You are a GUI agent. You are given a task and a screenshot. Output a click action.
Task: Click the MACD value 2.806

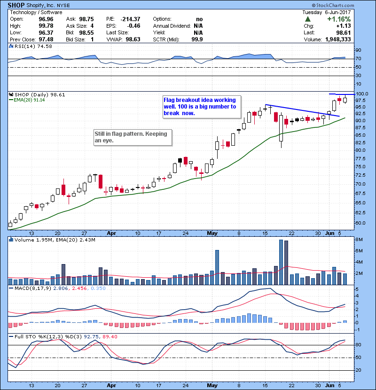(61, 289)
